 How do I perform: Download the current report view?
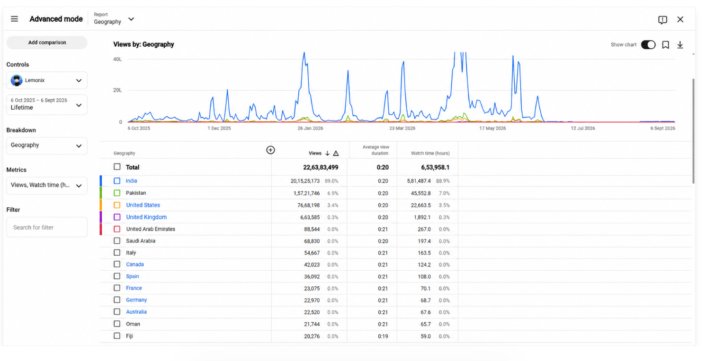(680, 44)
